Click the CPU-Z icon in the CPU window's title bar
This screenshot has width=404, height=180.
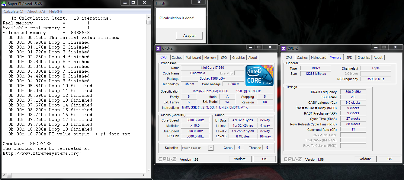click(x=158, y=48)
